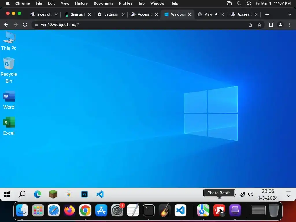Go forward in Chrome
296x222 pixels.
click(16, 25)
